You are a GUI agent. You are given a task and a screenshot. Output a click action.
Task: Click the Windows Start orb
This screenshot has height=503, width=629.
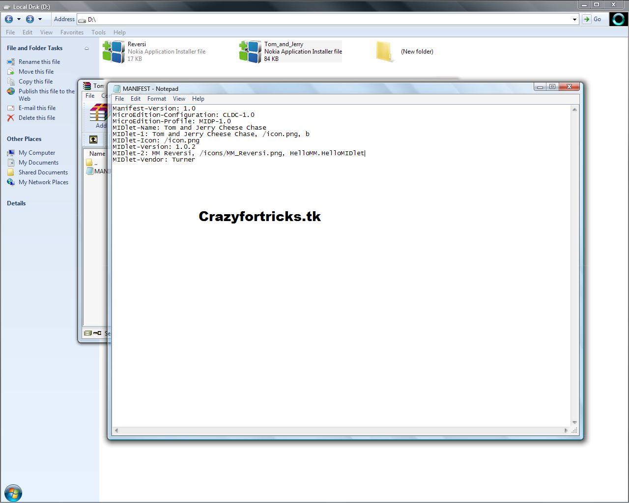click(13, 493)
